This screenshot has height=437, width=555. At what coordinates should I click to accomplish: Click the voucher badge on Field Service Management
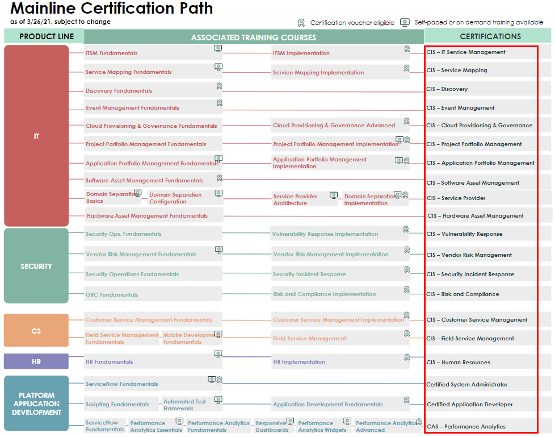407,334
